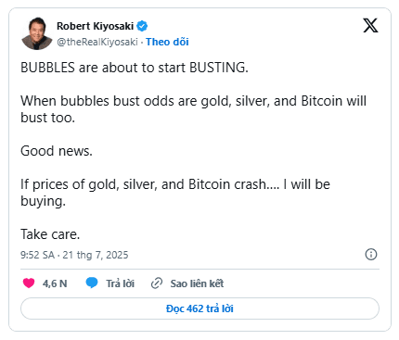
Task: Open the Robert Kiyosaki display name
Action: pos(96,26)
